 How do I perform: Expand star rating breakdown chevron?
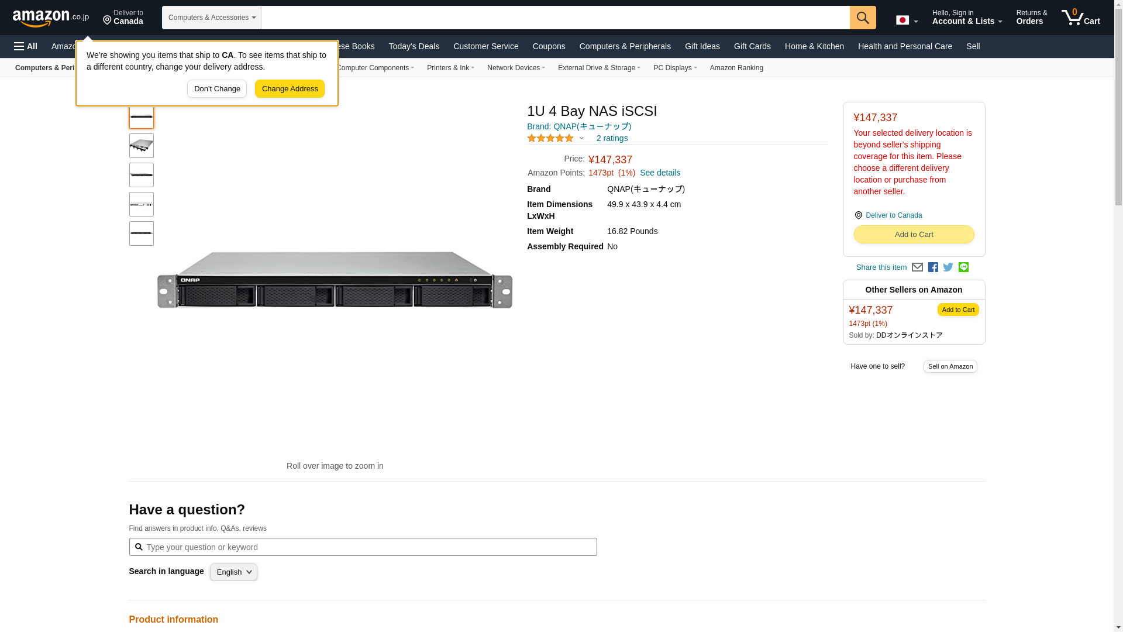click(x=581, y=139)
